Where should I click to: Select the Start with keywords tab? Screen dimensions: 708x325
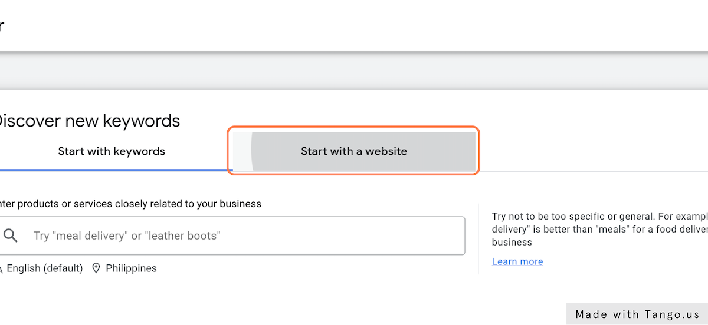point(112,151)
